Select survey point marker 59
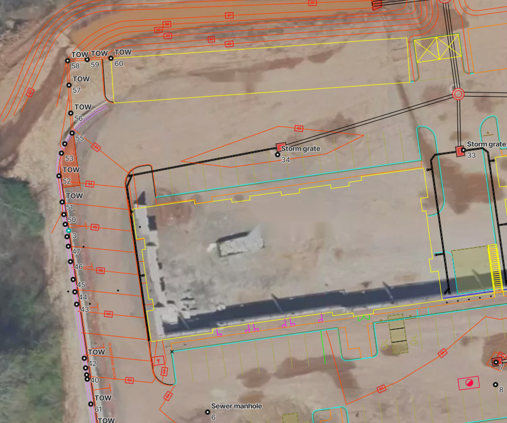The image size is (507, 423). 87,60
